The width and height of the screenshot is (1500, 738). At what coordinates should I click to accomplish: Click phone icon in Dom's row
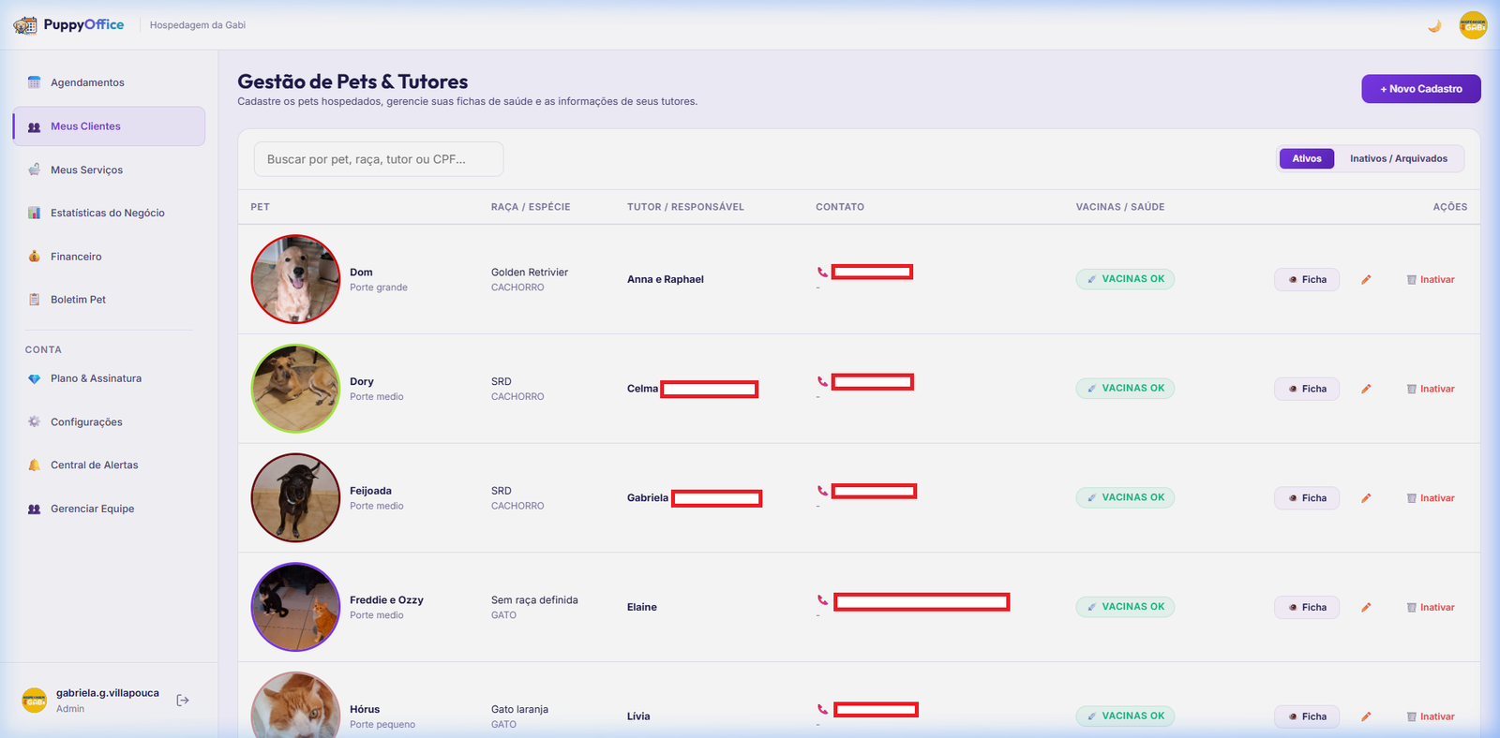[x=822, y=273]
